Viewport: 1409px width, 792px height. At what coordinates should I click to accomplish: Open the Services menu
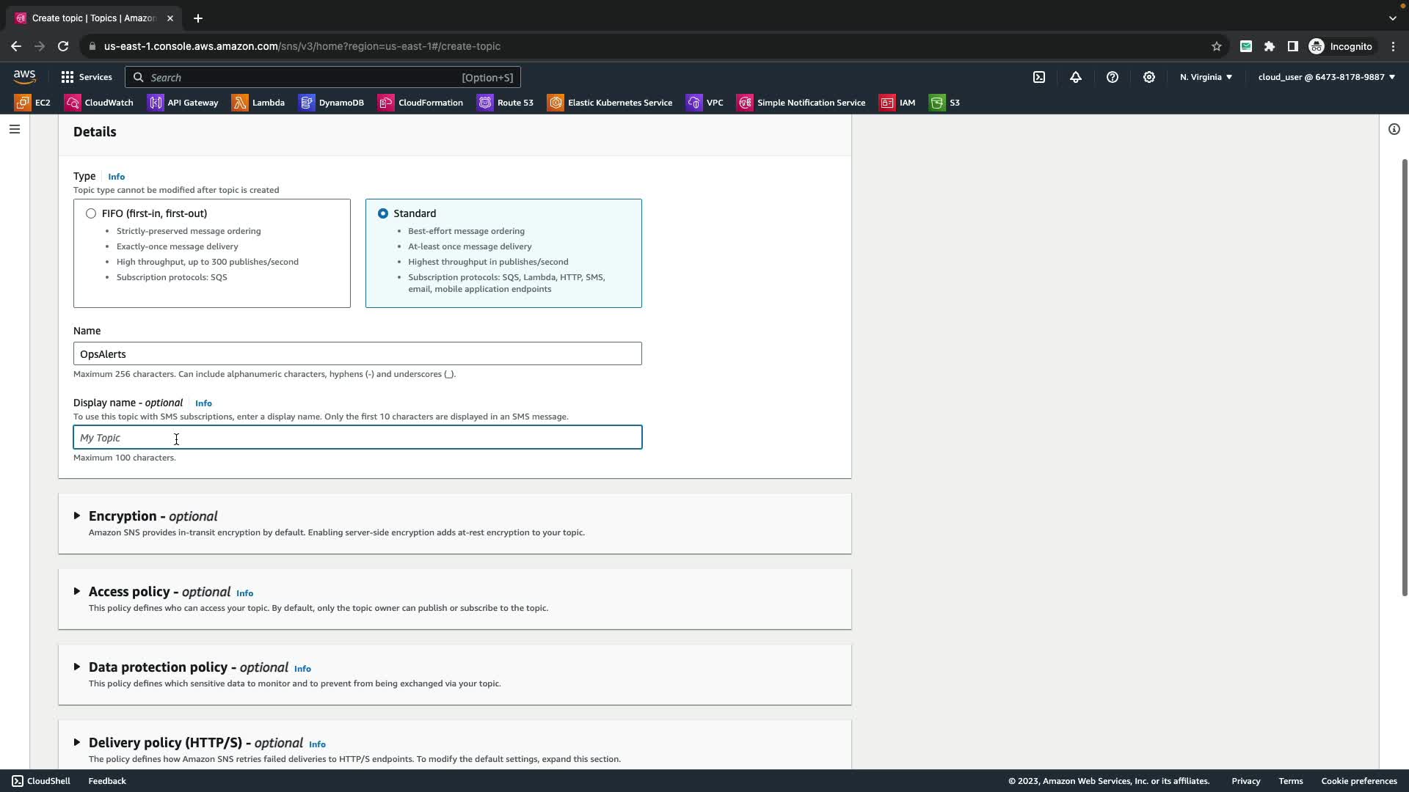[87, 77]
